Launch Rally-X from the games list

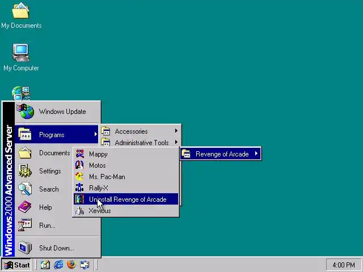pos(126,188)
